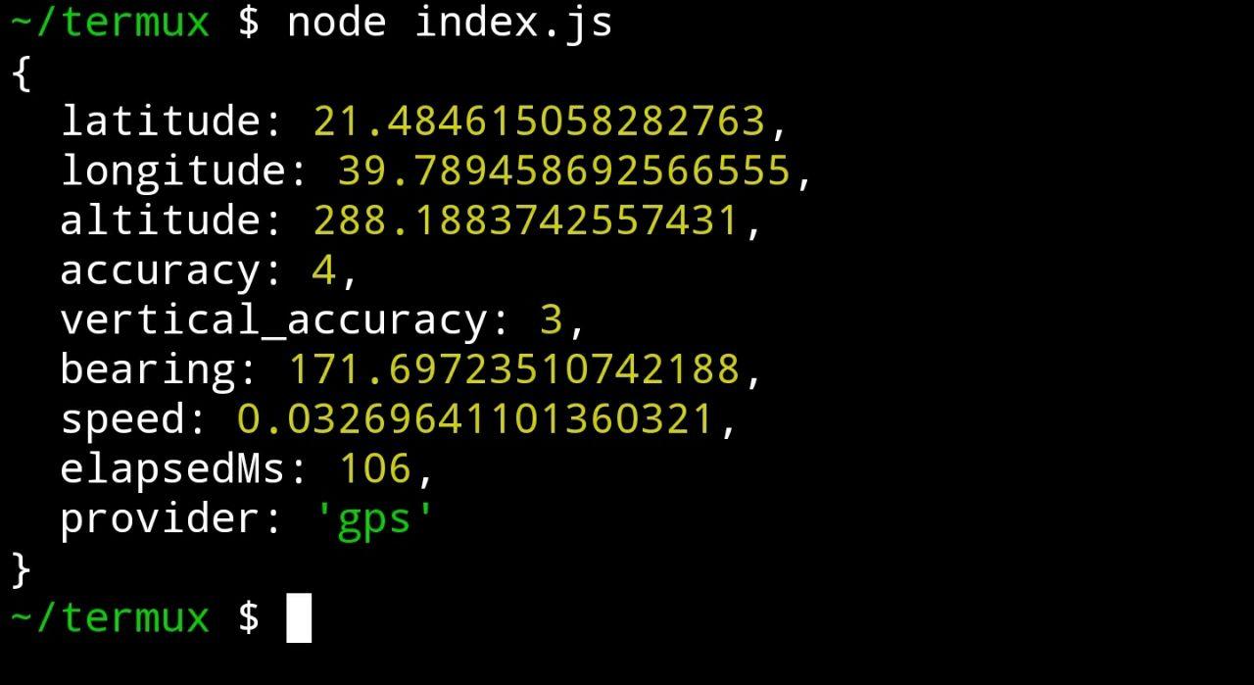Viewport: 1254px width, 685px height.
Task: Click the latitude value 21.484615058282763
Action: 539,121
